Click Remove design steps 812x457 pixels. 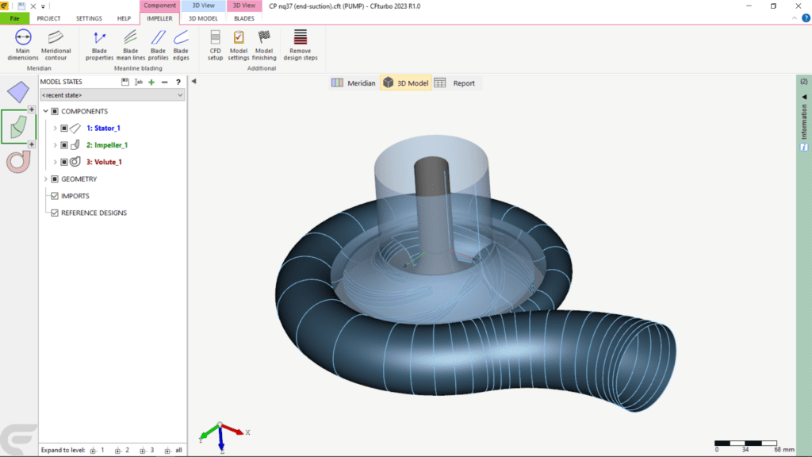click(x=301, y=44)
